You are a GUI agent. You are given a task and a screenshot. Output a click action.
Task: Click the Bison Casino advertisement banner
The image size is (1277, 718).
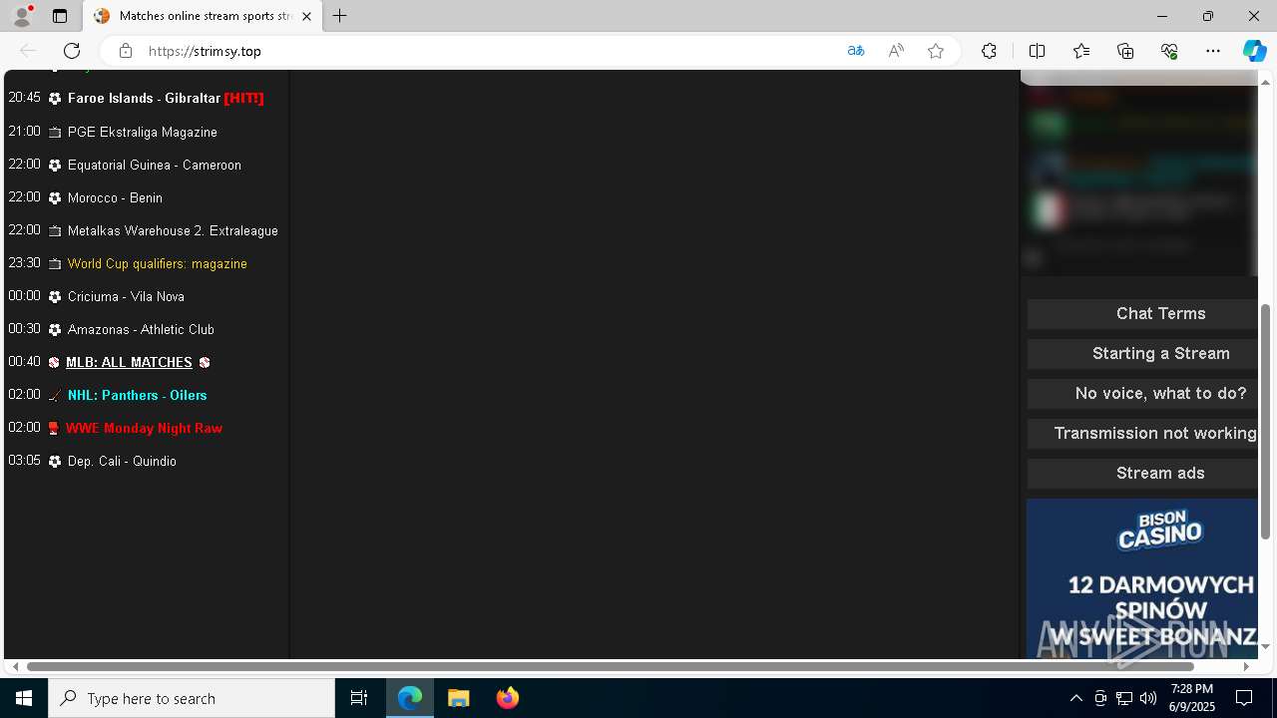coord(1142,578)
